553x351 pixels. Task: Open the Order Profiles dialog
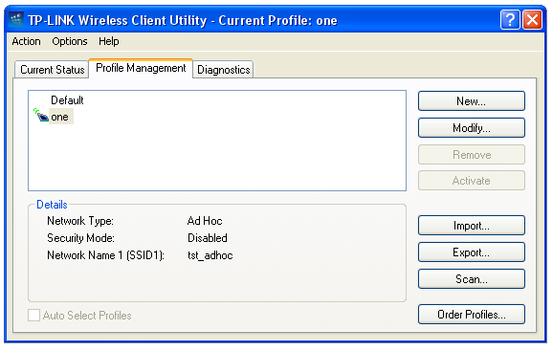471,314
